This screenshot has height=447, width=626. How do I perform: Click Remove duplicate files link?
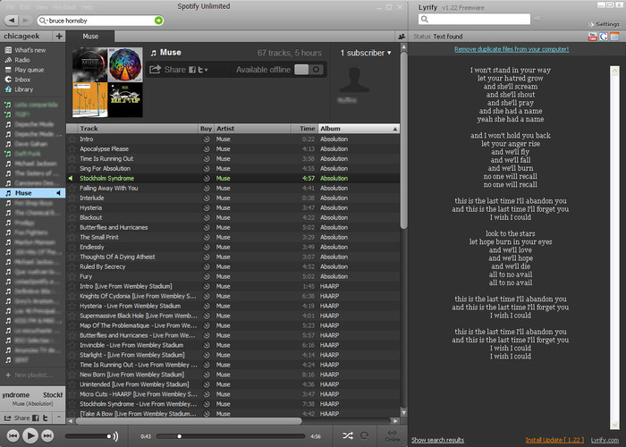click(512, 49)
